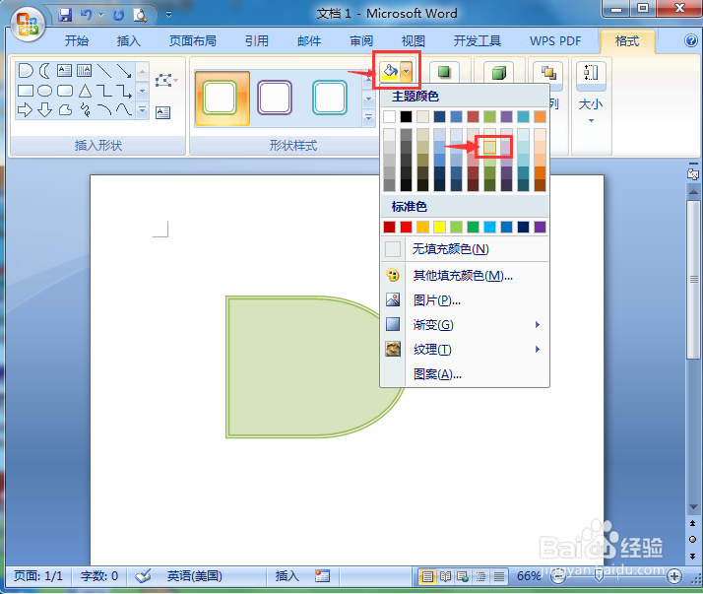Select the oval shape

[x=44, y=91]
